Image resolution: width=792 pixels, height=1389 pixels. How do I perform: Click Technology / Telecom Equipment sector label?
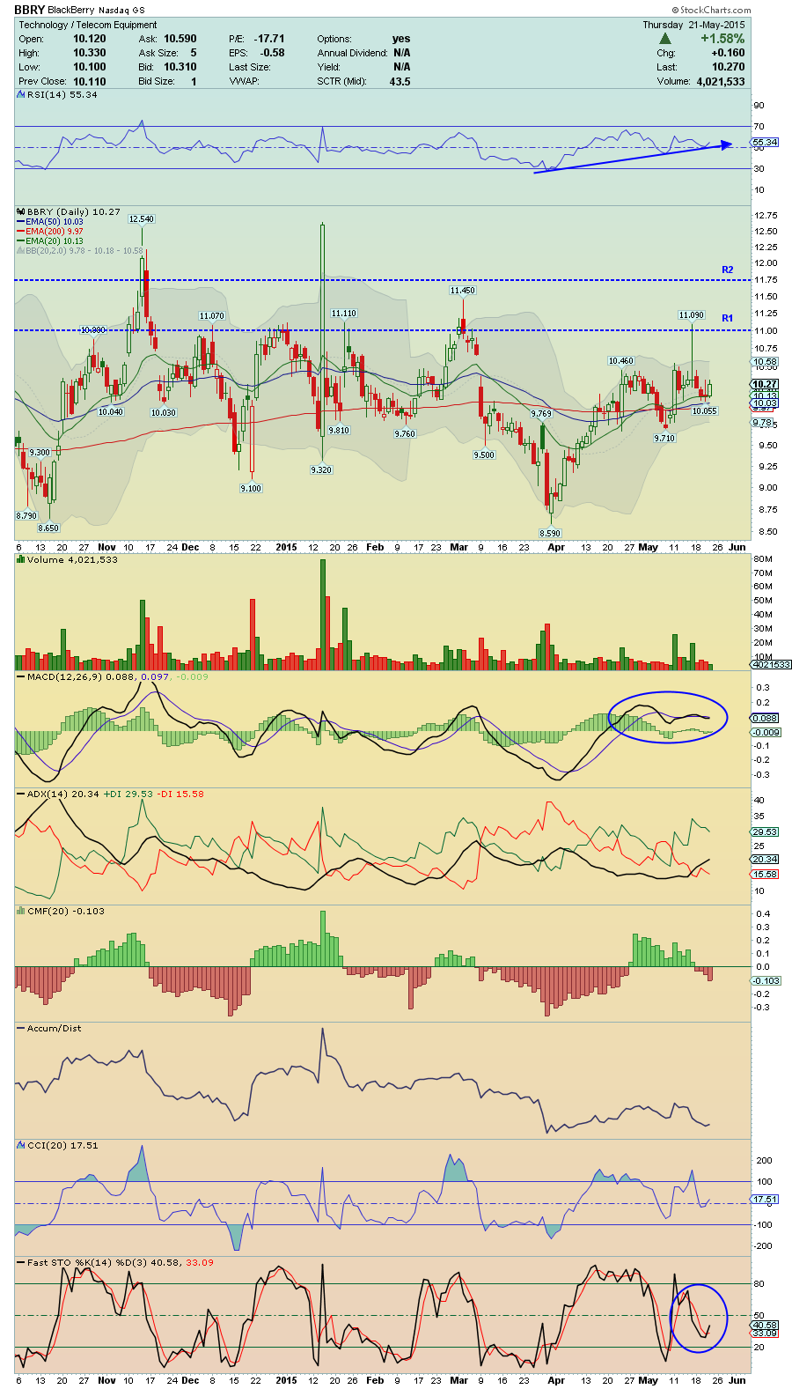pyautogui.click(x=88, y=25)
